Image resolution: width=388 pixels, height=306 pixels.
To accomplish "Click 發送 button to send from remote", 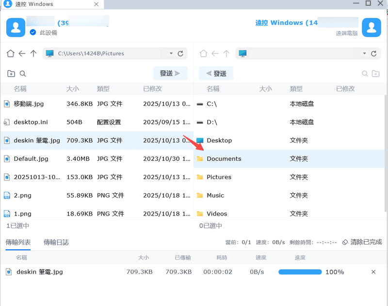I will 216,73.
